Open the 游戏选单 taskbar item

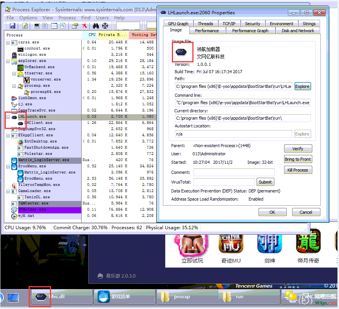point(125,297)
